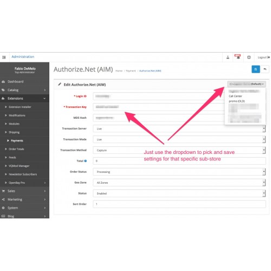Expand OpenBay Pro submenu
271x271 pixels.
24,183
